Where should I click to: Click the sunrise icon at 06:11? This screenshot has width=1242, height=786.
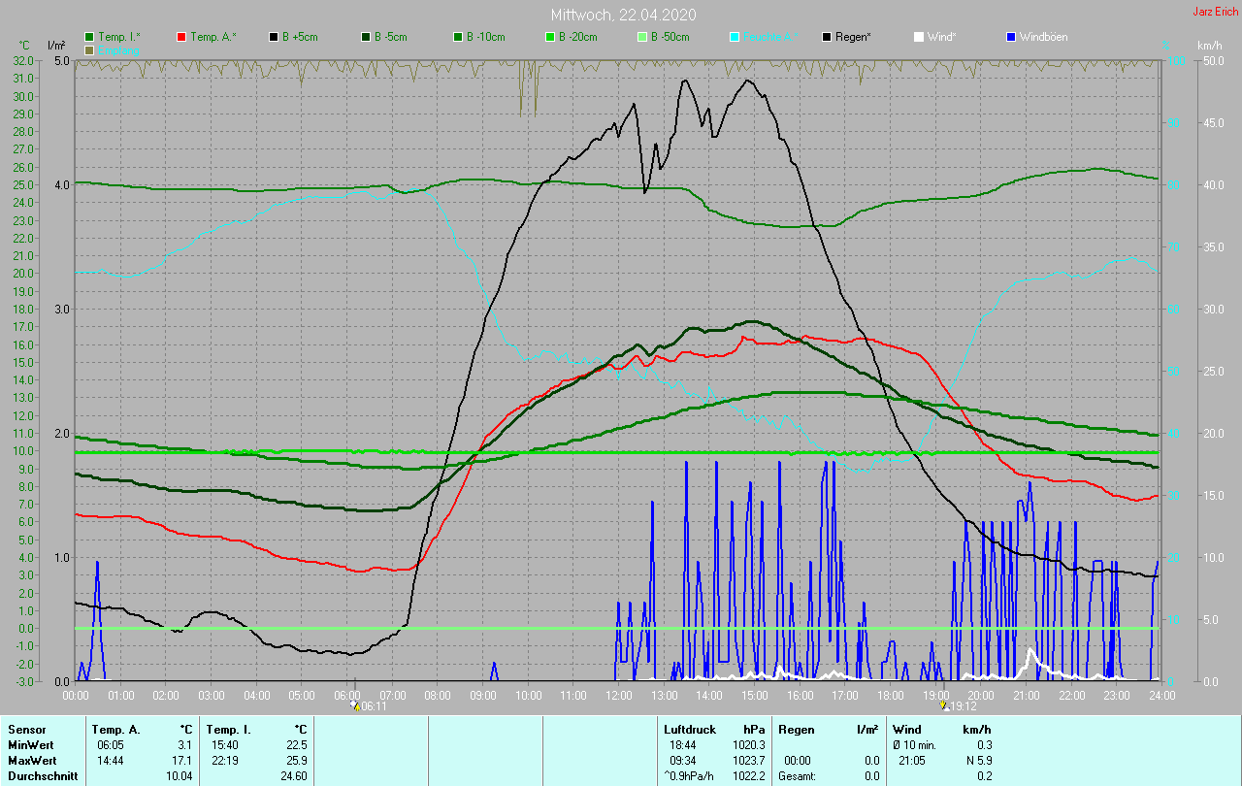356,706
